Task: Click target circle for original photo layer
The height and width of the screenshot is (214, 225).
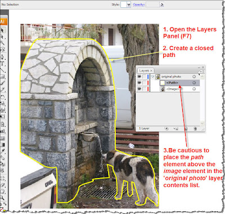Action: click(194, 77)
